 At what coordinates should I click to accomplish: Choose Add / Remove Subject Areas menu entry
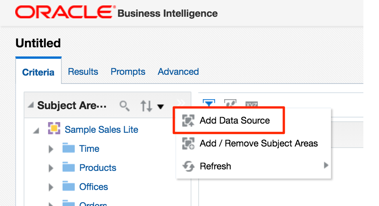click(x=259, y=143)
